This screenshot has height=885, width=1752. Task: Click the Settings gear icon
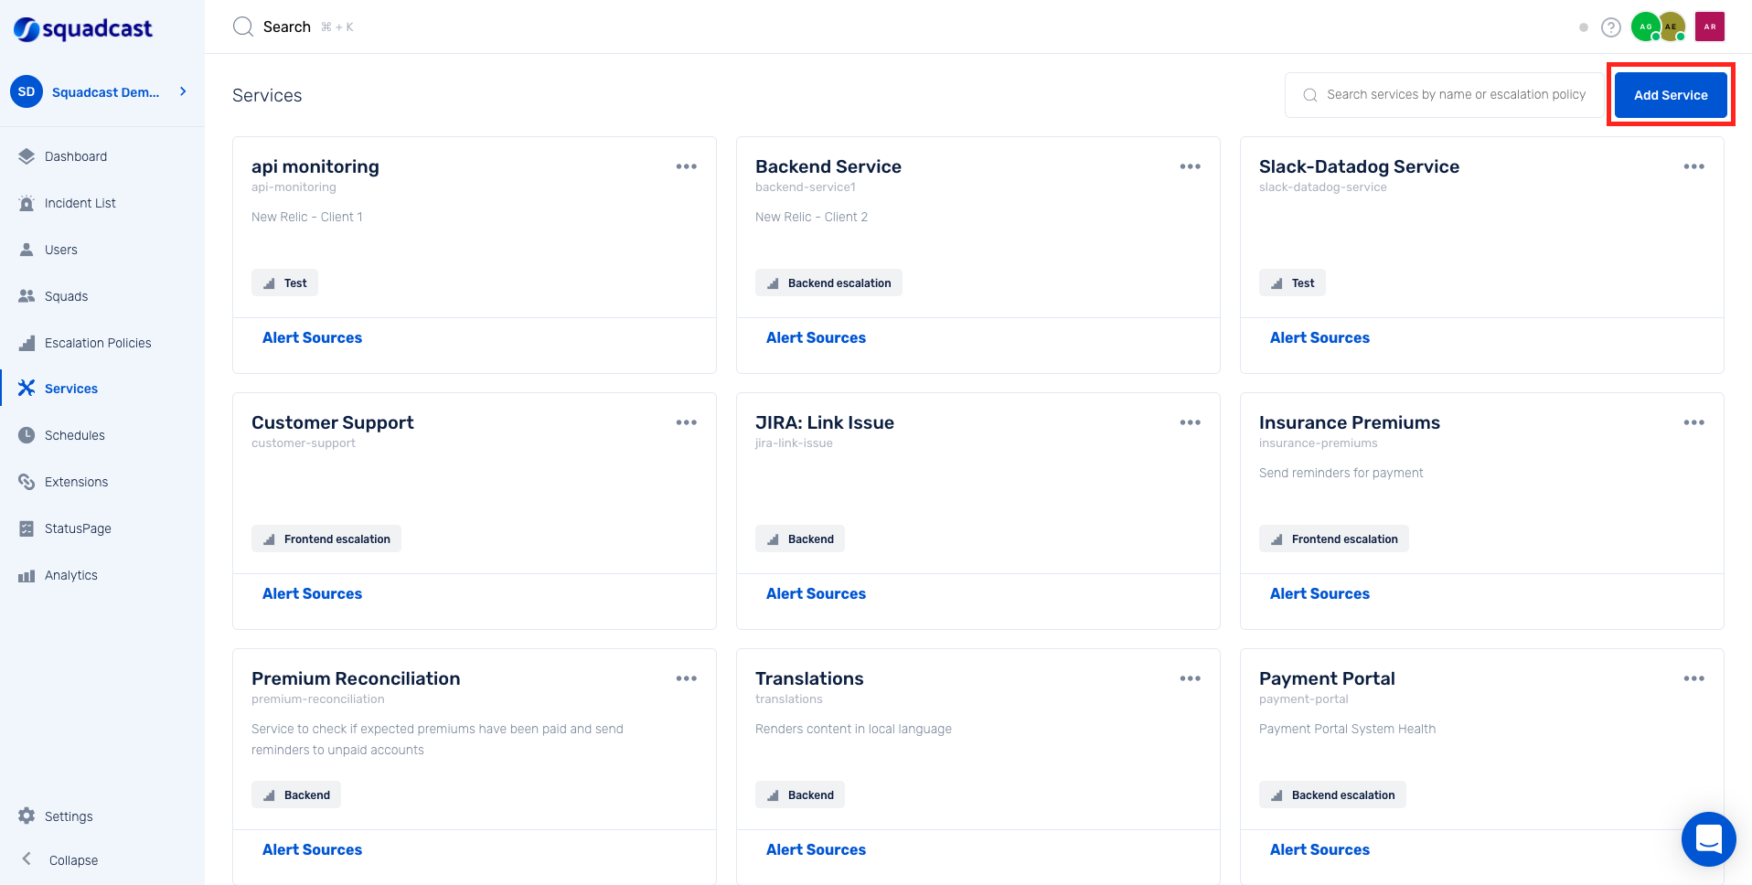[x=27, y=816]
